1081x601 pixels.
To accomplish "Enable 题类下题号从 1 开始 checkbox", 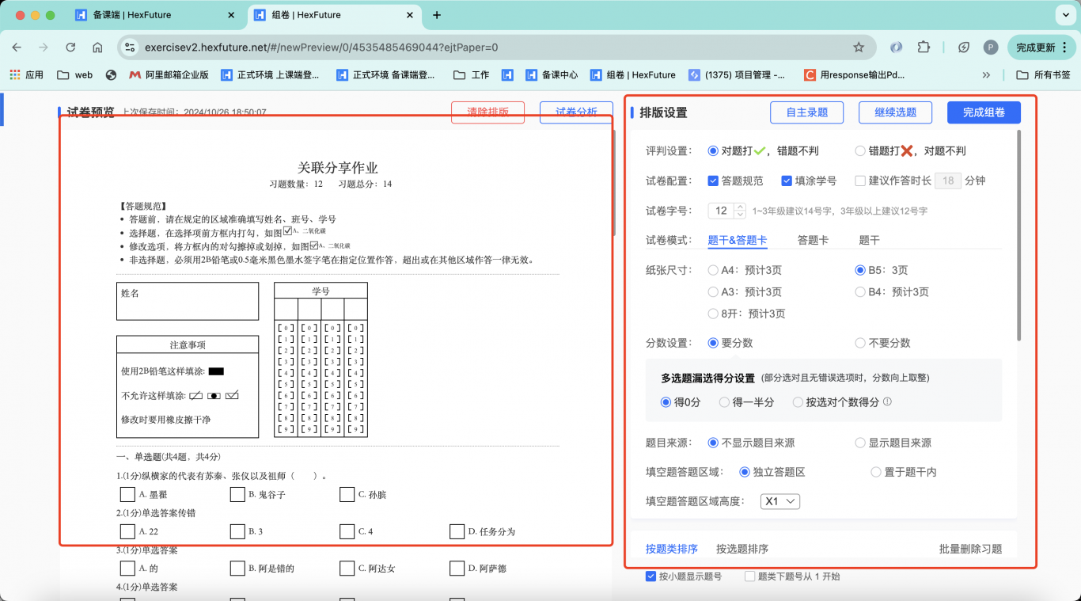I will pos(750,576).
